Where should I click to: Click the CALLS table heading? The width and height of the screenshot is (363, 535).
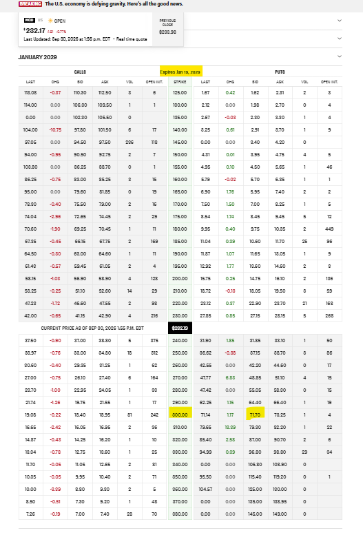80,72
